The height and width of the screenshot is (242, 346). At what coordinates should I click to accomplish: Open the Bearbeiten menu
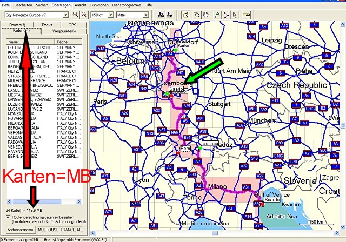click(23, 5)
